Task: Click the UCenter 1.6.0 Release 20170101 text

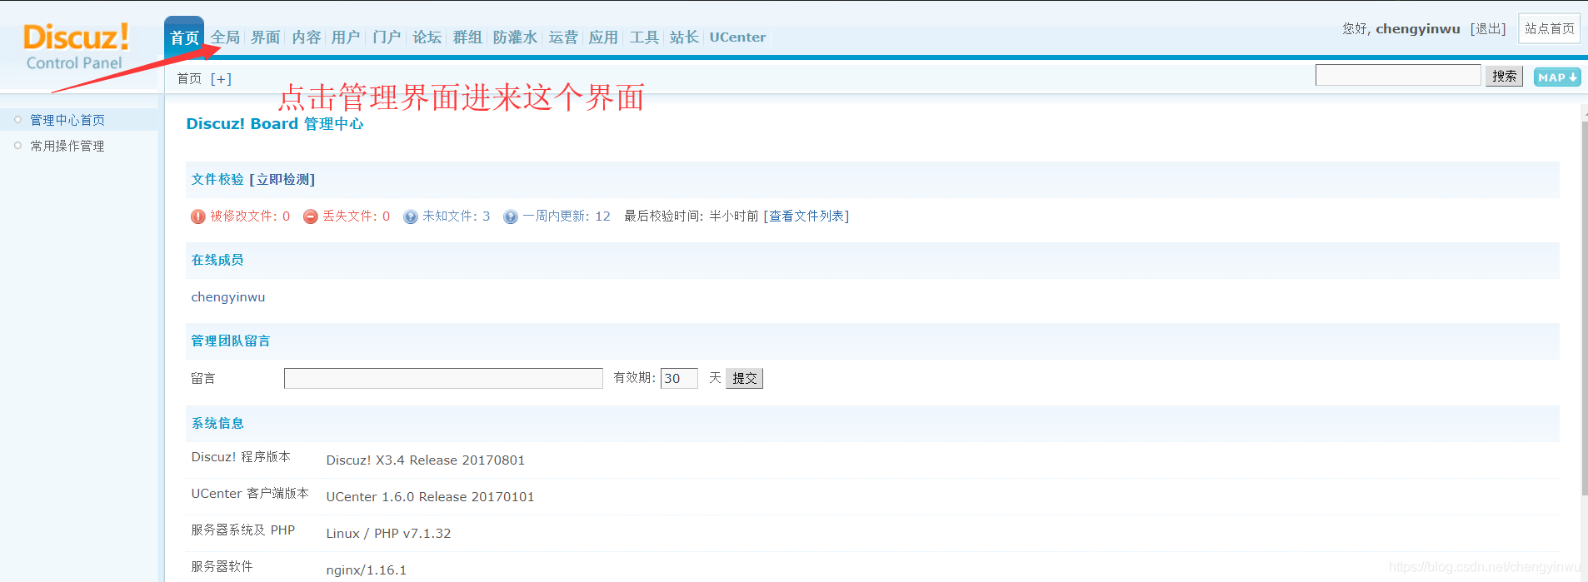Action: click(430, 497)
